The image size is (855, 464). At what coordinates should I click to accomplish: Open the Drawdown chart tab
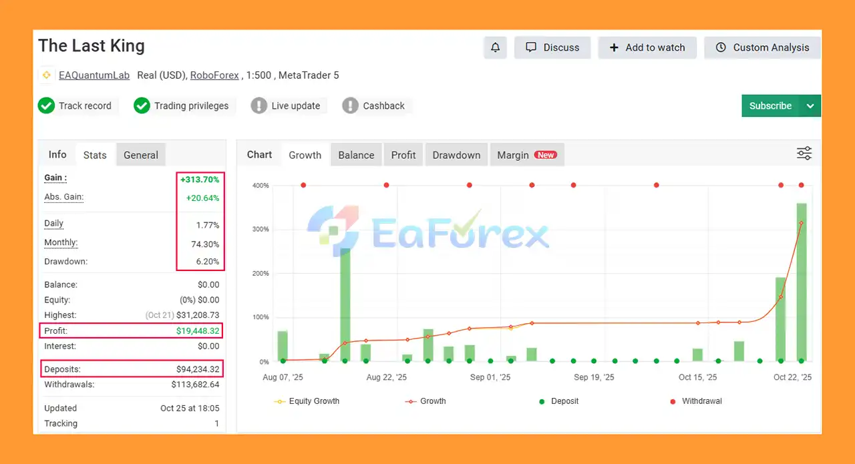(456, 154)
